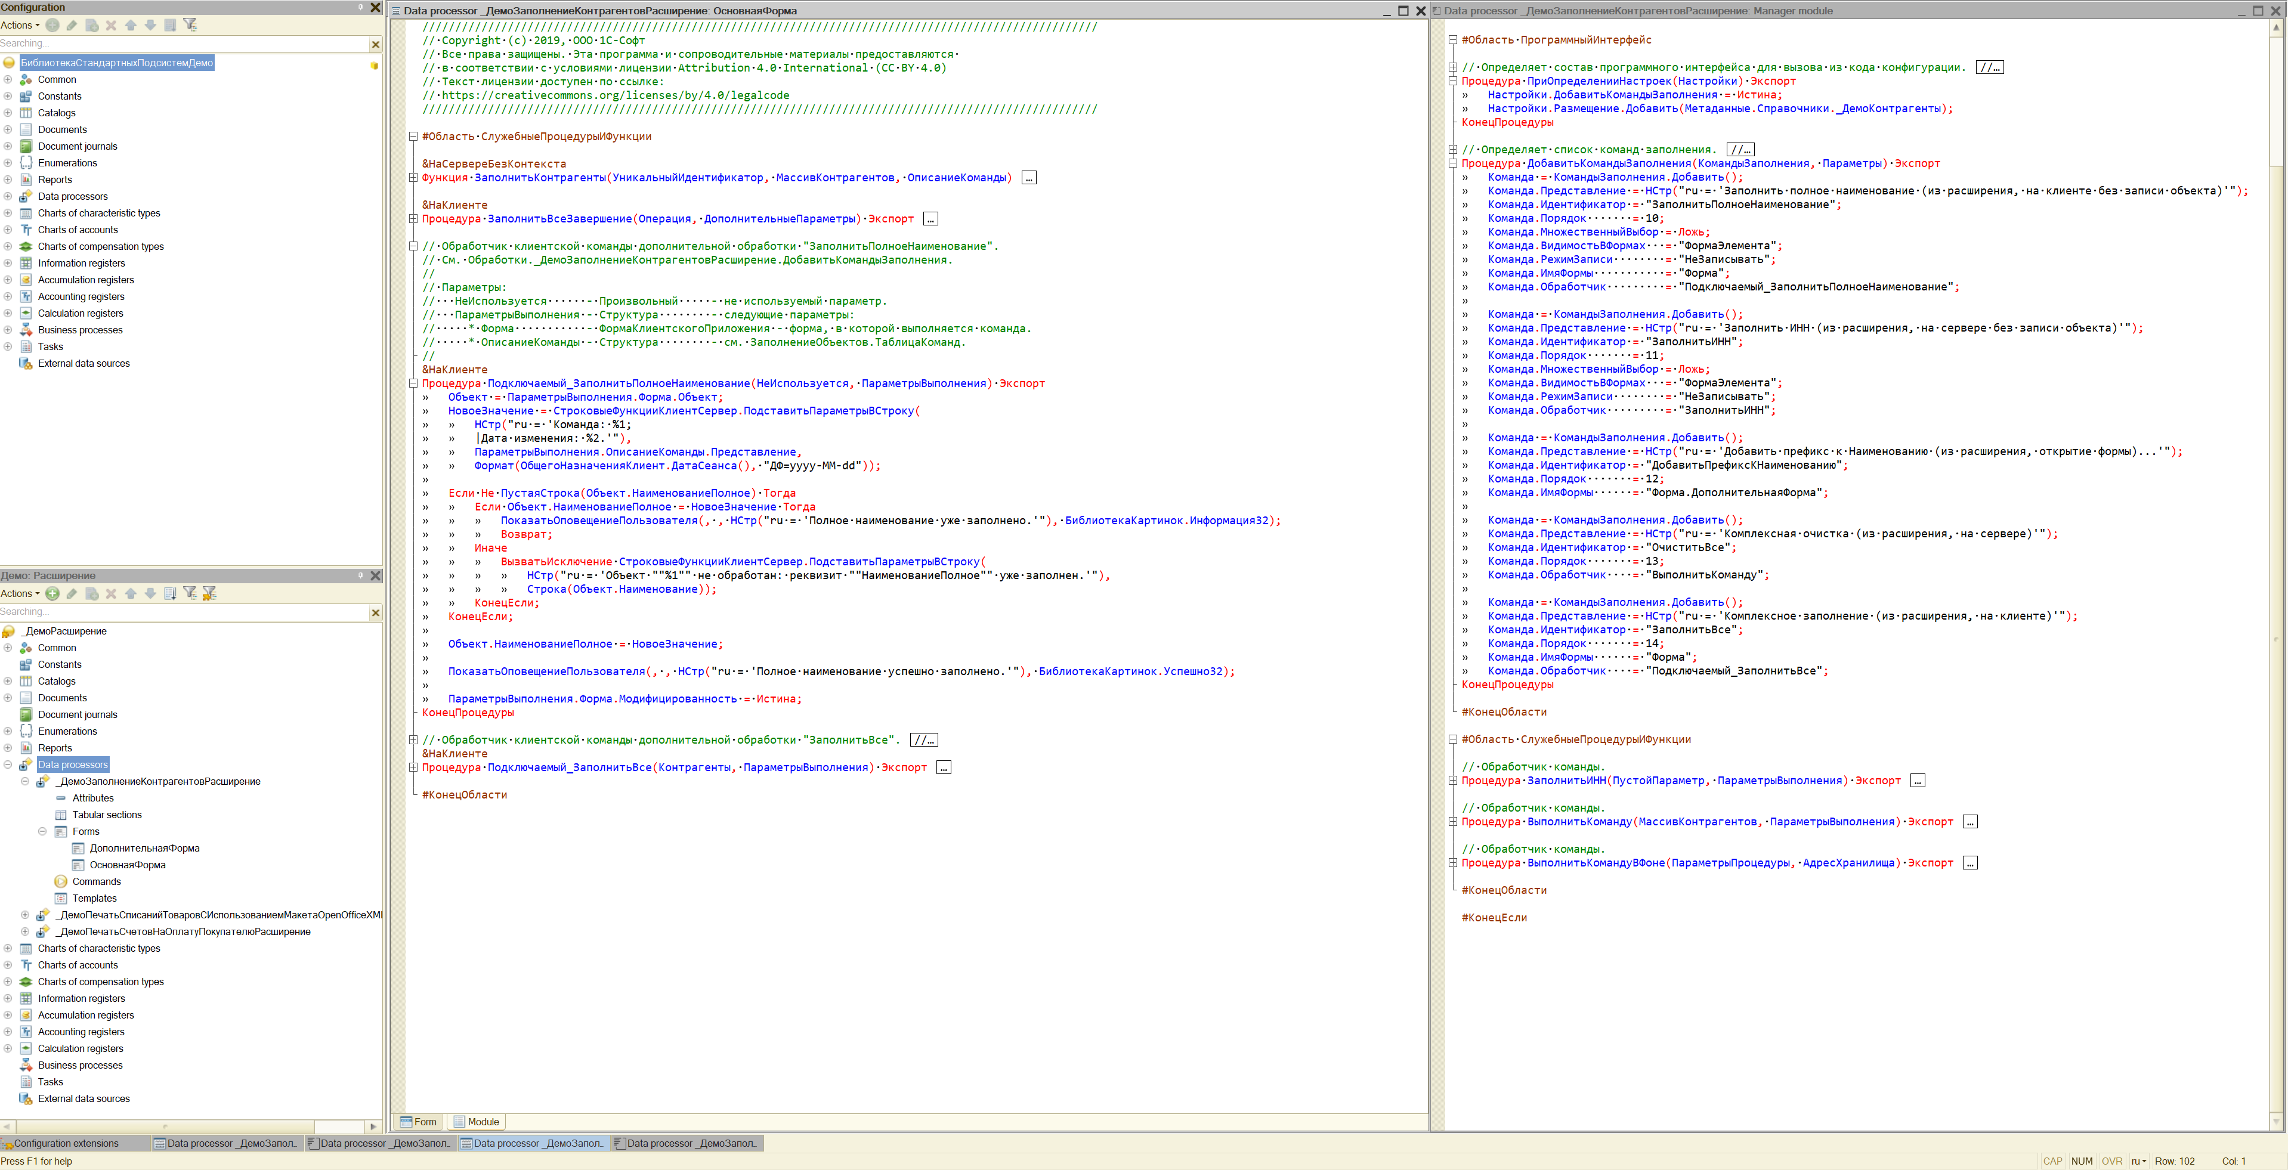Expand the Catalogs node in Configuration tree

(x=8, y=113)
